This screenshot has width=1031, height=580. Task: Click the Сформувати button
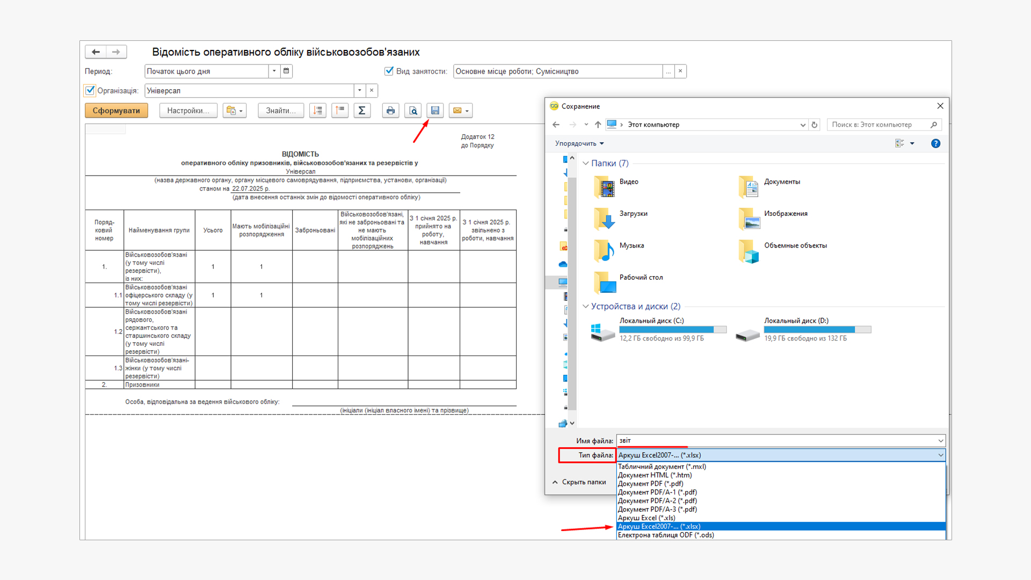116,111
